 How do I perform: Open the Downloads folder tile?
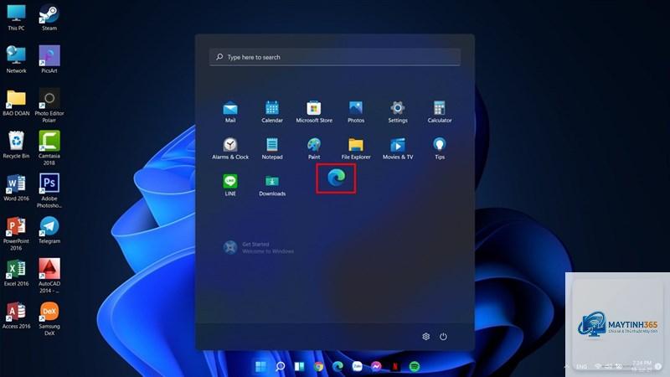pos(271,184)
